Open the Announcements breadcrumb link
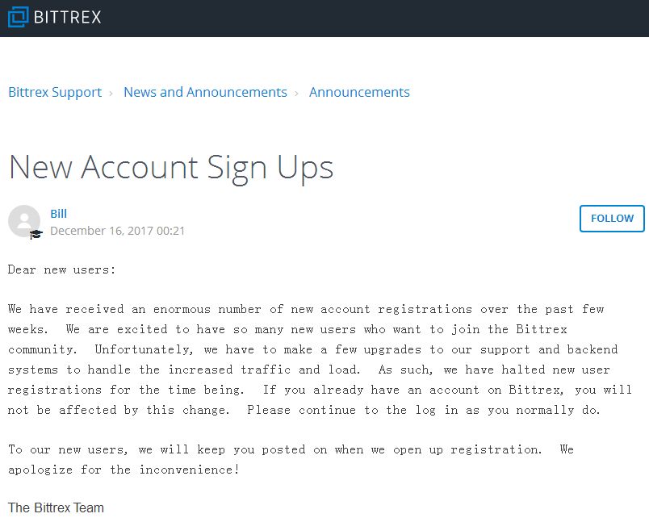649x522 pixels. tap(359, 92)
